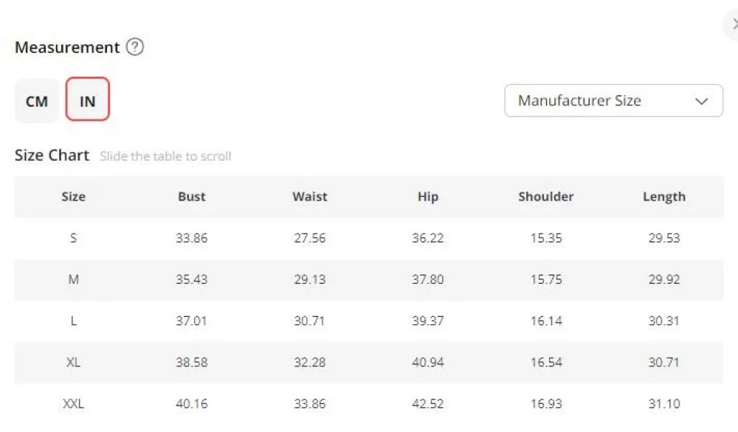
Task: Select the S size row label
Action: [73, 238]
